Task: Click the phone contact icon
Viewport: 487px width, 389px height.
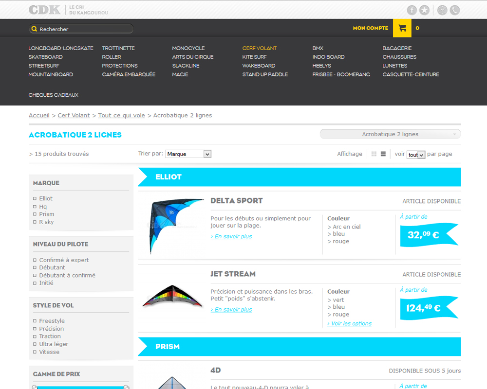Action: 455,10
